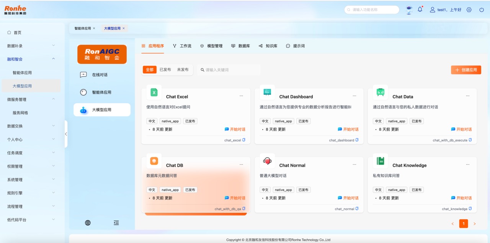Open the 知识库 tab
490x243 pixels.
271,46
